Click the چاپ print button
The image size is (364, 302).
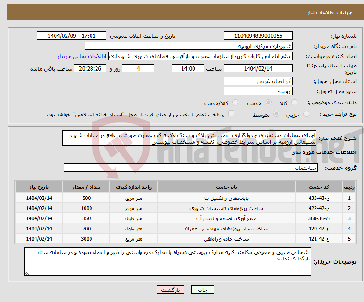coord(203,290)
